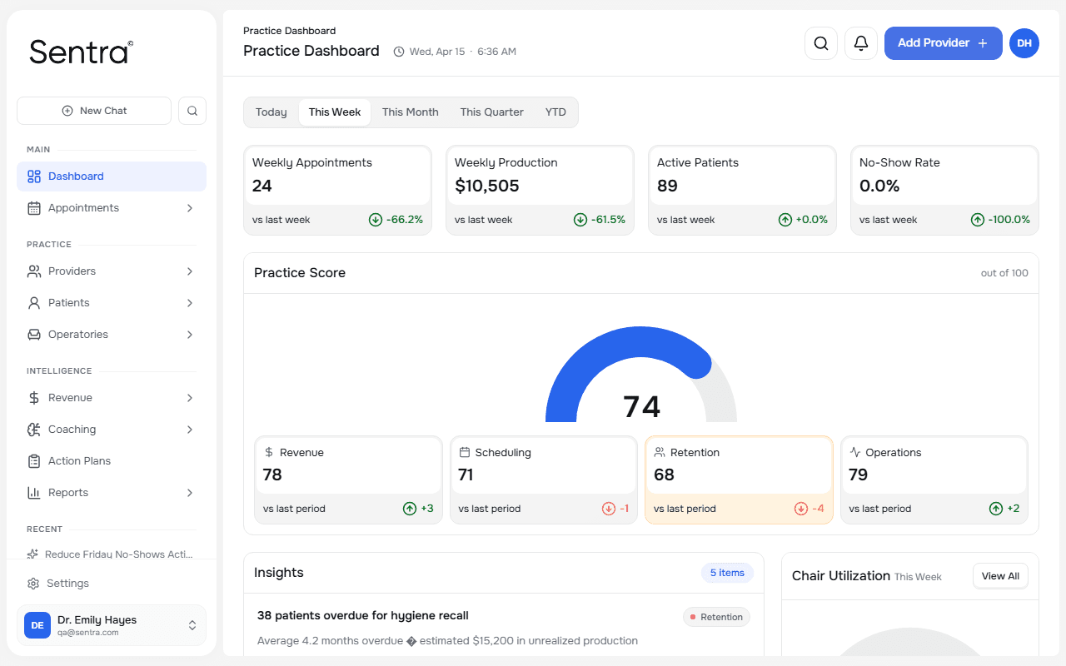
Task: Click the Coaching brain icon
Action: (x=34, y=430)
